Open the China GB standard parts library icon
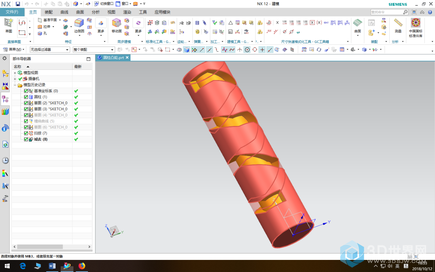Image resolution: width=435 pixels, height=272 pixels. click(x=416, y=23)
